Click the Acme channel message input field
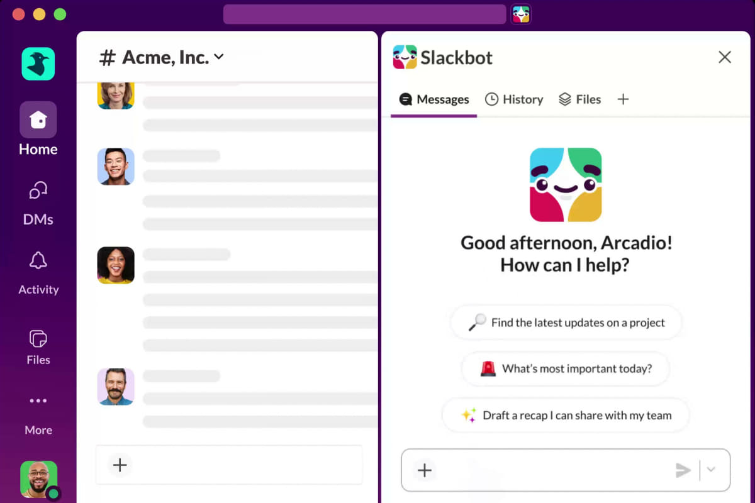 [x=229, y=465]
